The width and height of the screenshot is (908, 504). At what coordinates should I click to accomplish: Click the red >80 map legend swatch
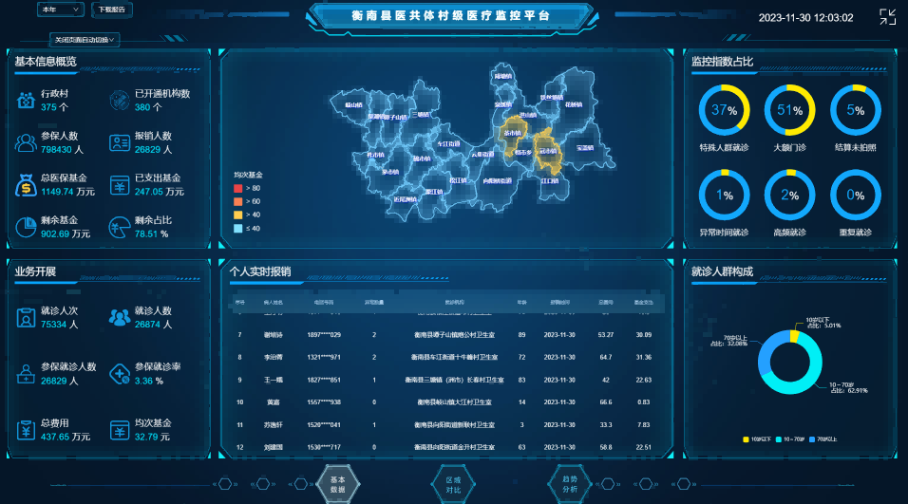(x=237, y=189)
